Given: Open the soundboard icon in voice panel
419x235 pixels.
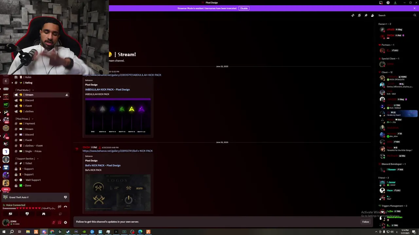Looking at the screenshot, I should 60,214.
